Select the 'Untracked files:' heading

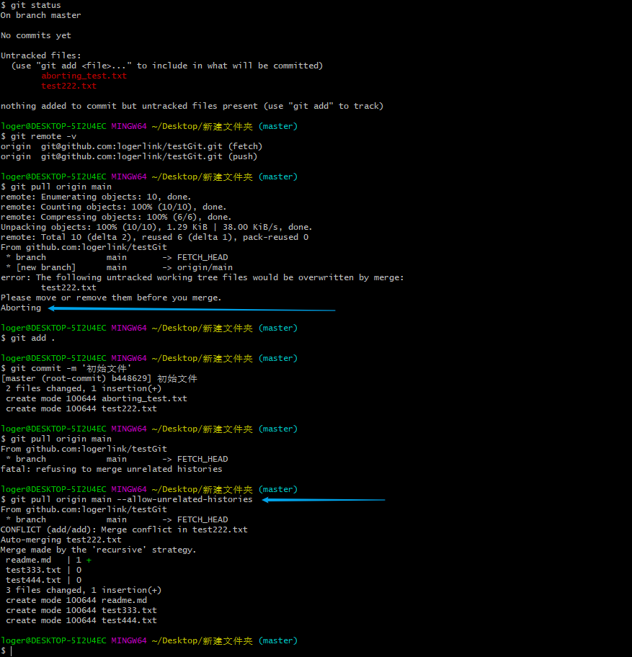point(40,55)
